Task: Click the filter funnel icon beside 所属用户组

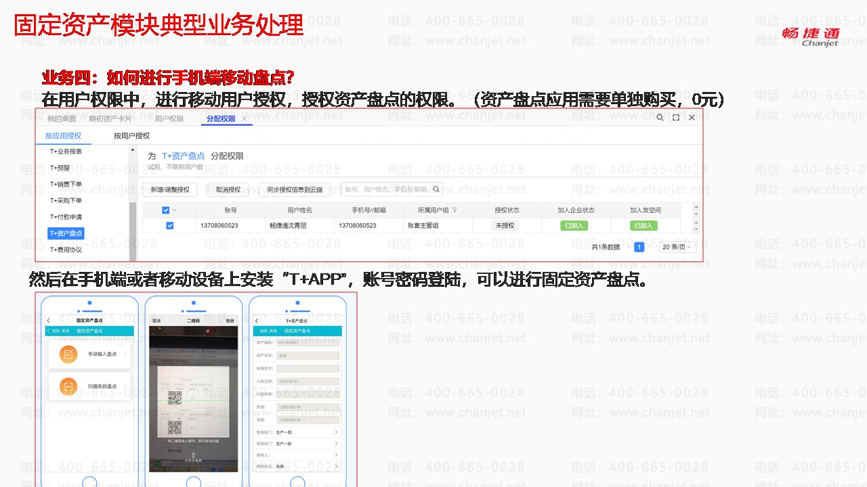Action: (x=454, y=210)
